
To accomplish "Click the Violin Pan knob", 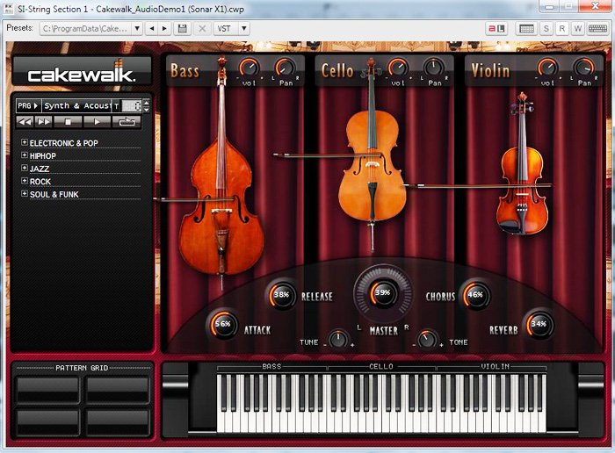I will click(x=583, y=68).
